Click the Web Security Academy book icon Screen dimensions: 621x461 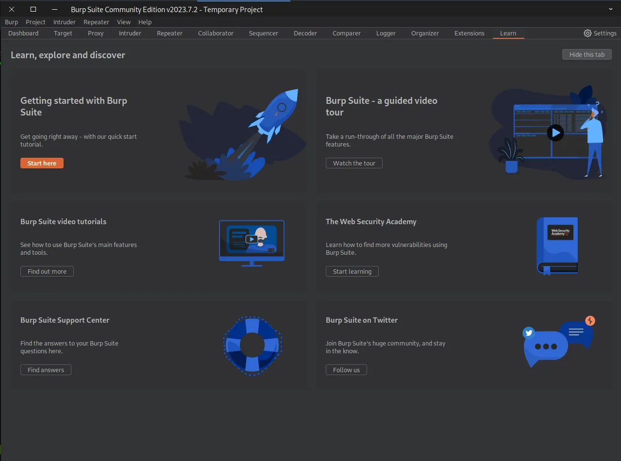tap(557, 246)
